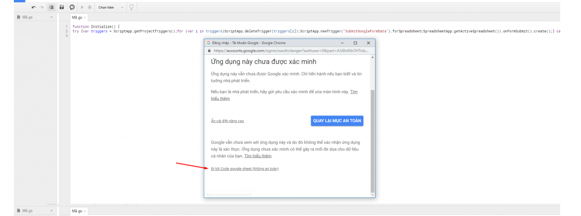Toggle the indent formatting icon
This screenshot has width=581, height=216.
(x=51, y=7)
